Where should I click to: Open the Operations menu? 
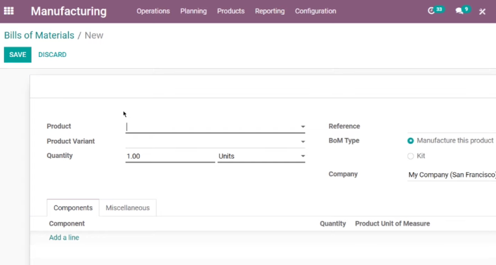click(x=153, y=11)
